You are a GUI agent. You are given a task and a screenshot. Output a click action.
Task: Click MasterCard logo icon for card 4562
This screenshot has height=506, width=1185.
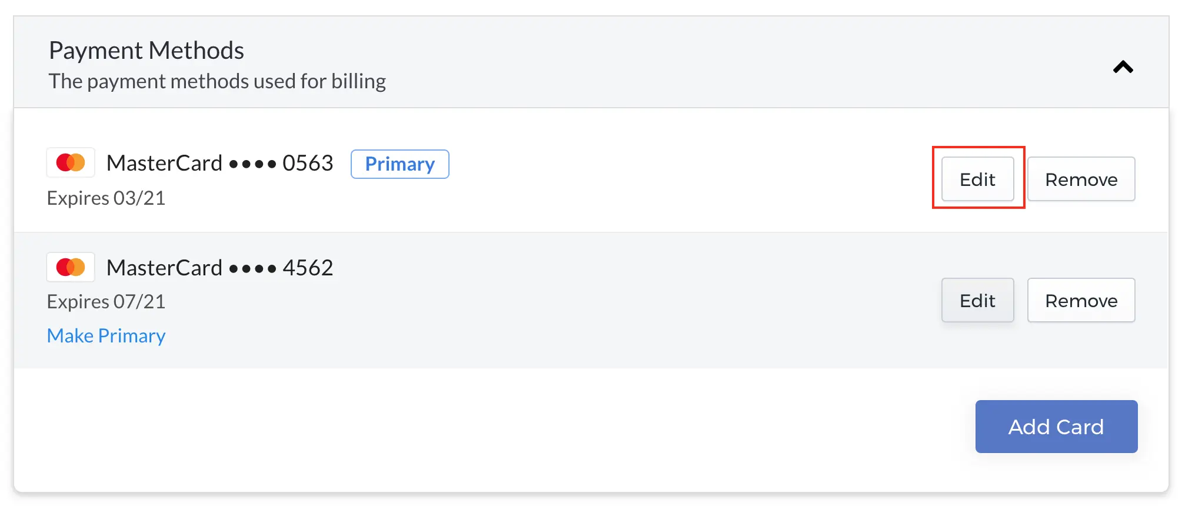click(x=71, y=267)
